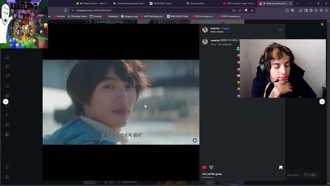Open Dashboard bookmark
330x186 pixels.
[111, 16]
